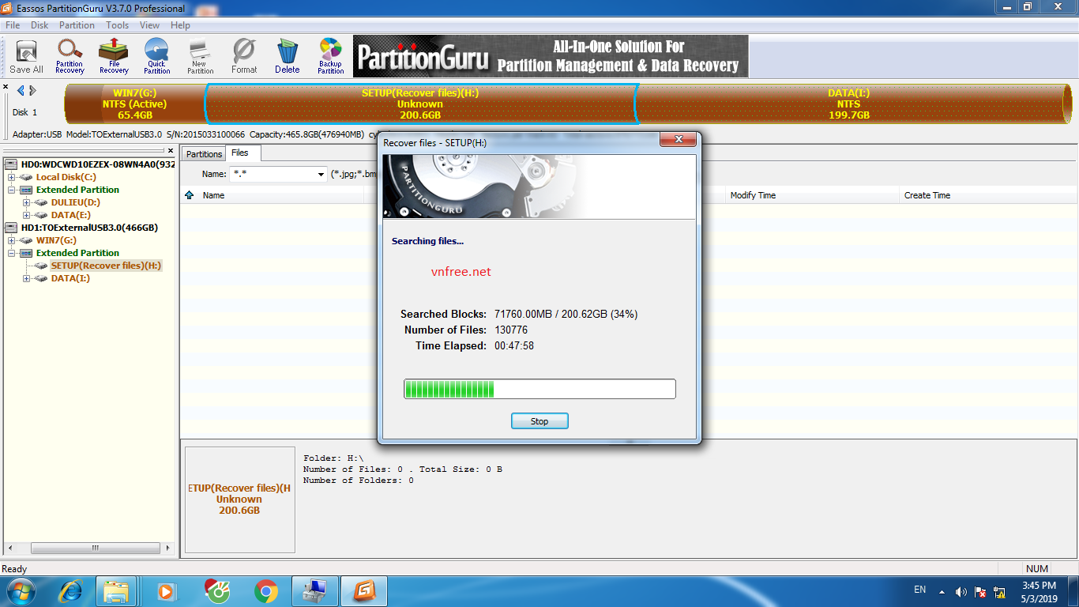1079x607 pixels.
Task: Sort by Modify Time column
Action: [x=752, y=195]
